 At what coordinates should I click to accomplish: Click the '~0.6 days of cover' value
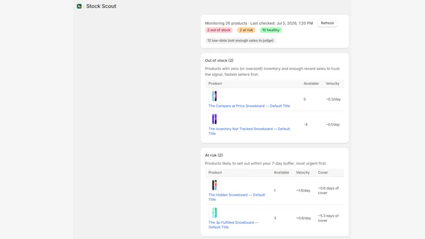coord(328,191)
